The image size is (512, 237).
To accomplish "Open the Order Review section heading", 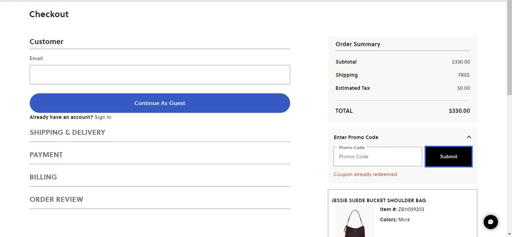I will (56, 199).
